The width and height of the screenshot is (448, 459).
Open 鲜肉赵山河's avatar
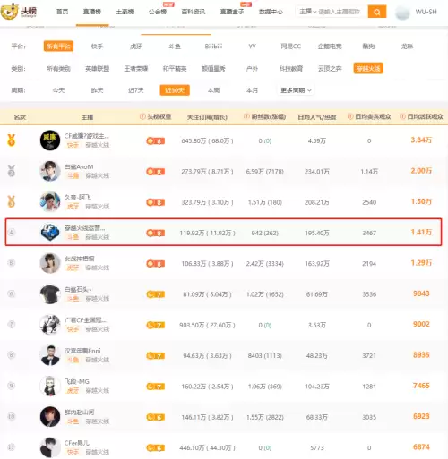pos(50,417)
